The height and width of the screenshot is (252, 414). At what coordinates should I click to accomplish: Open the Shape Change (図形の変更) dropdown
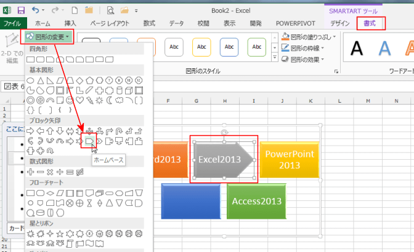coord(48,37)
